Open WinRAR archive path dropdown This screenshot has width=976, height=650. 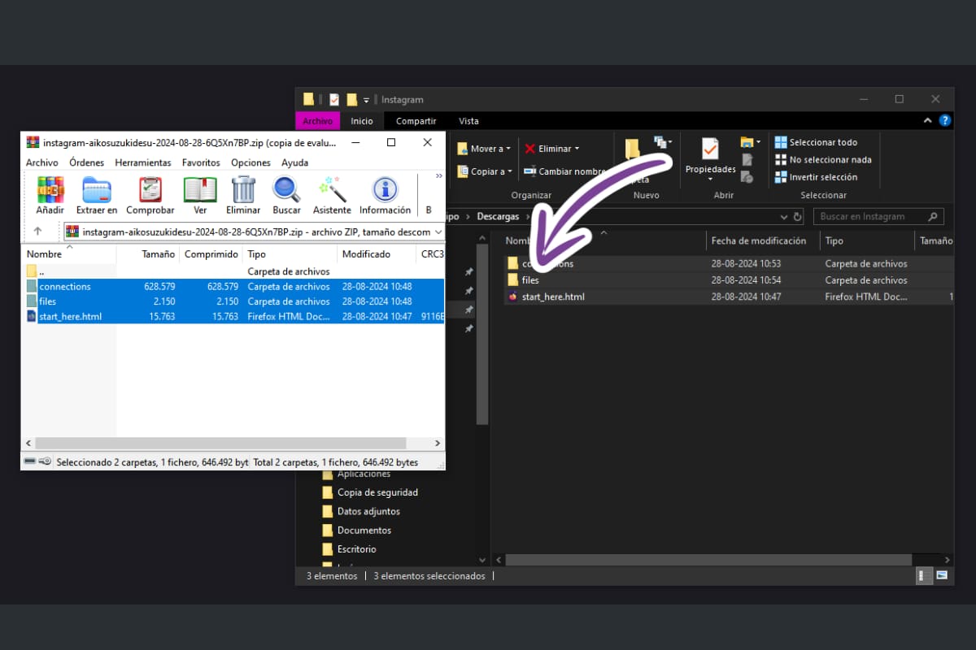point(439,232)
